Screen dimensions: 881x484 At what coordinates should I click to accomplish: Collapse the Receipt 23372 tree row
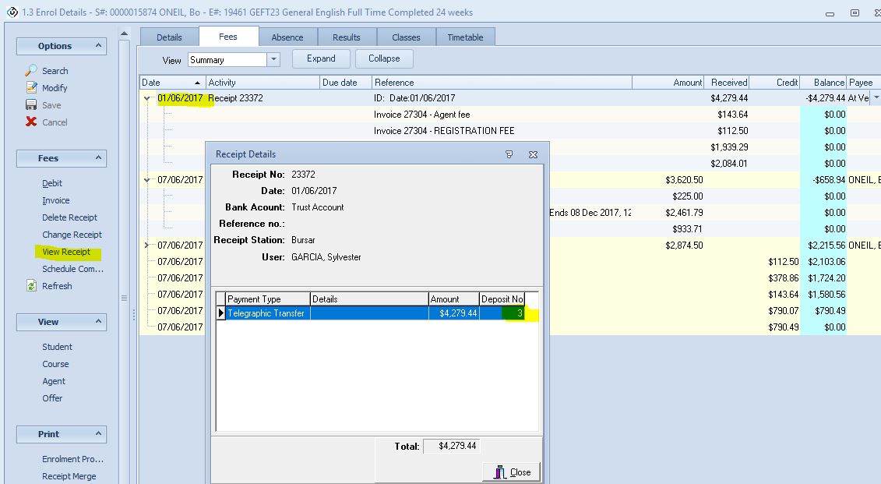[147, 98]
